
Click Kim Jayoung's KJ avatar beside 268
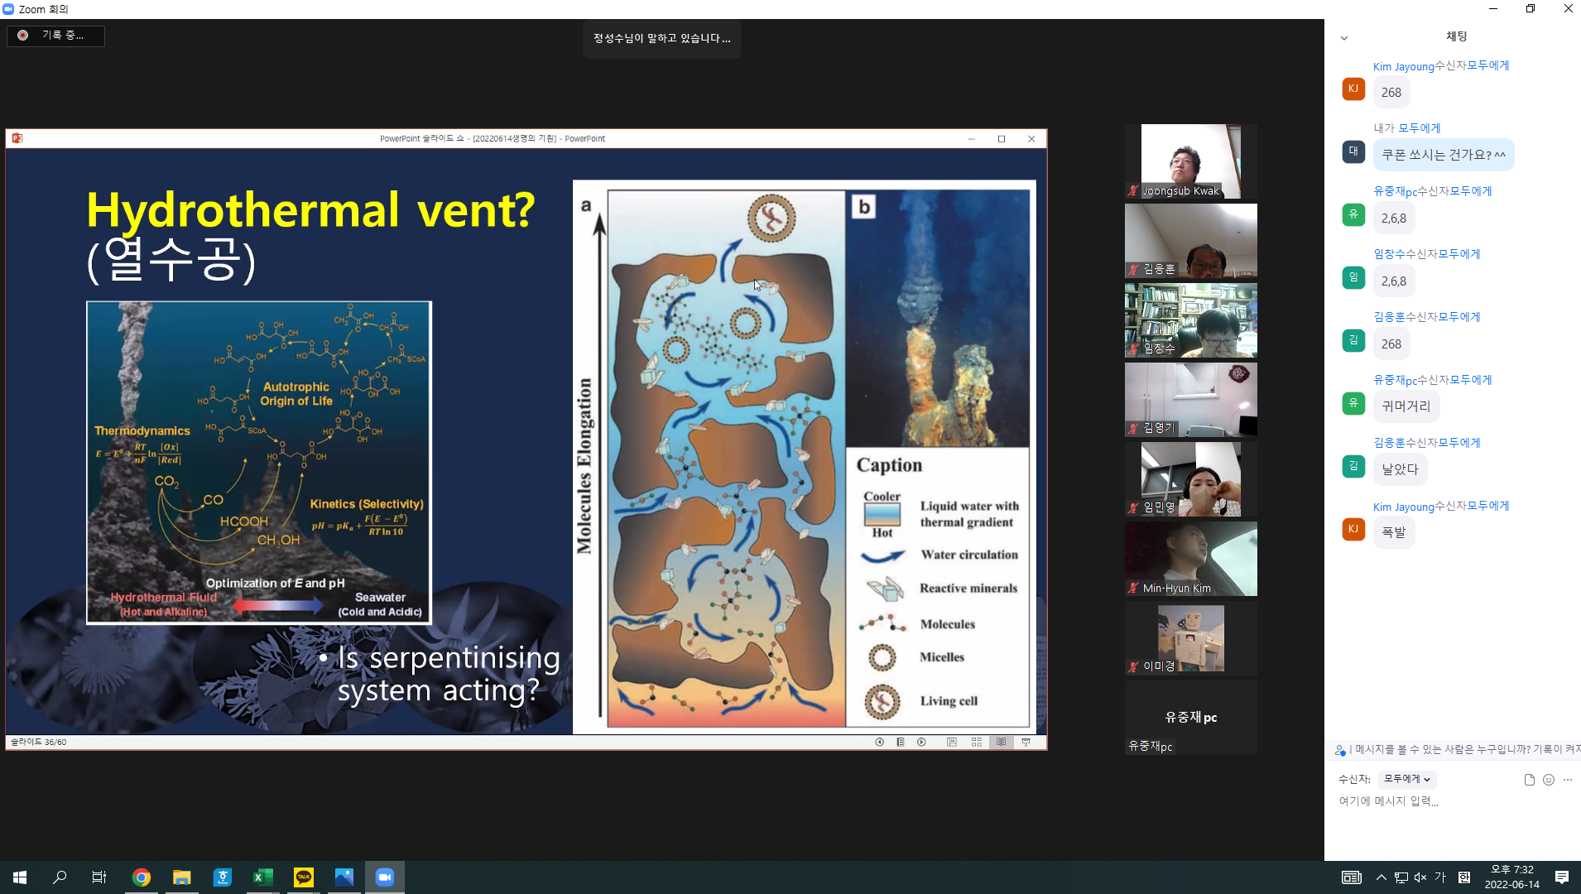(x=1353, y=89)
